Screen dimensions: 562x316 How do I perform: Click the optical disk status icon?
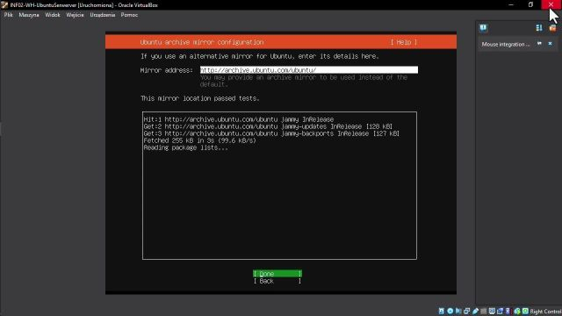(x=450, y=311)
